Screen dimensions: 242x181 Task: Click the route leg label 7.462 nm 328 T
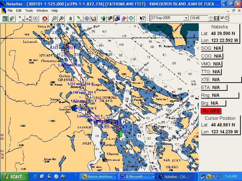71,65
